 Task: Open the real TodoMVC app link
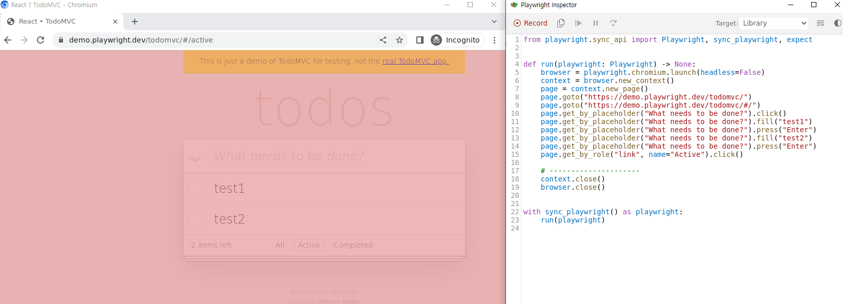(415, 61)
